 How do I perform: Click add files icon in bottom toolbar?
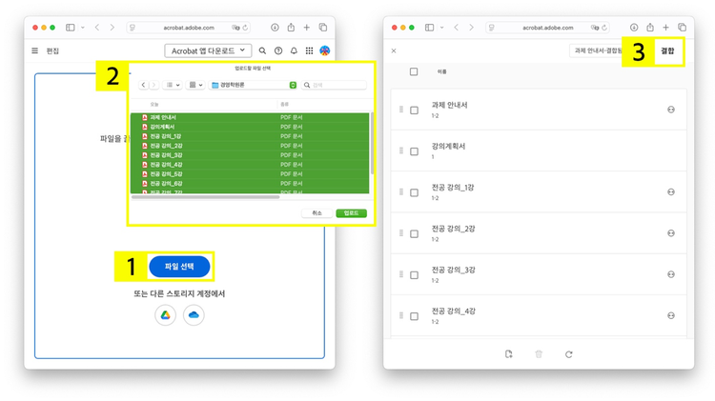click(509, 354)
